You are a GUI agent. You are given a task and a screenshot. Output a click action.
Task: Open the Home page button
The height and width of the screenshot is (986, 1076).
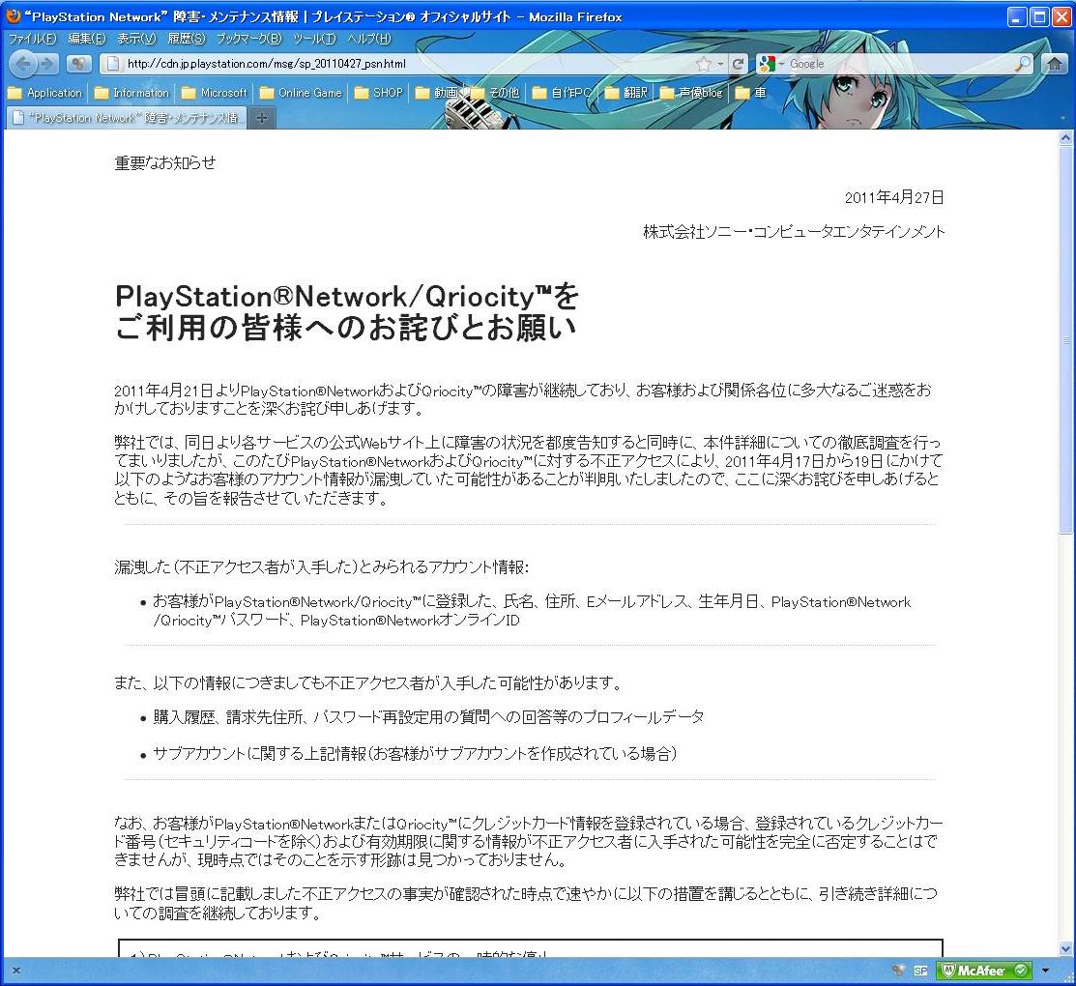click(1055, 64)
